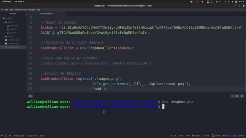
Task: Open the linter error and warning counts
Action: click(x=32, y=136)
